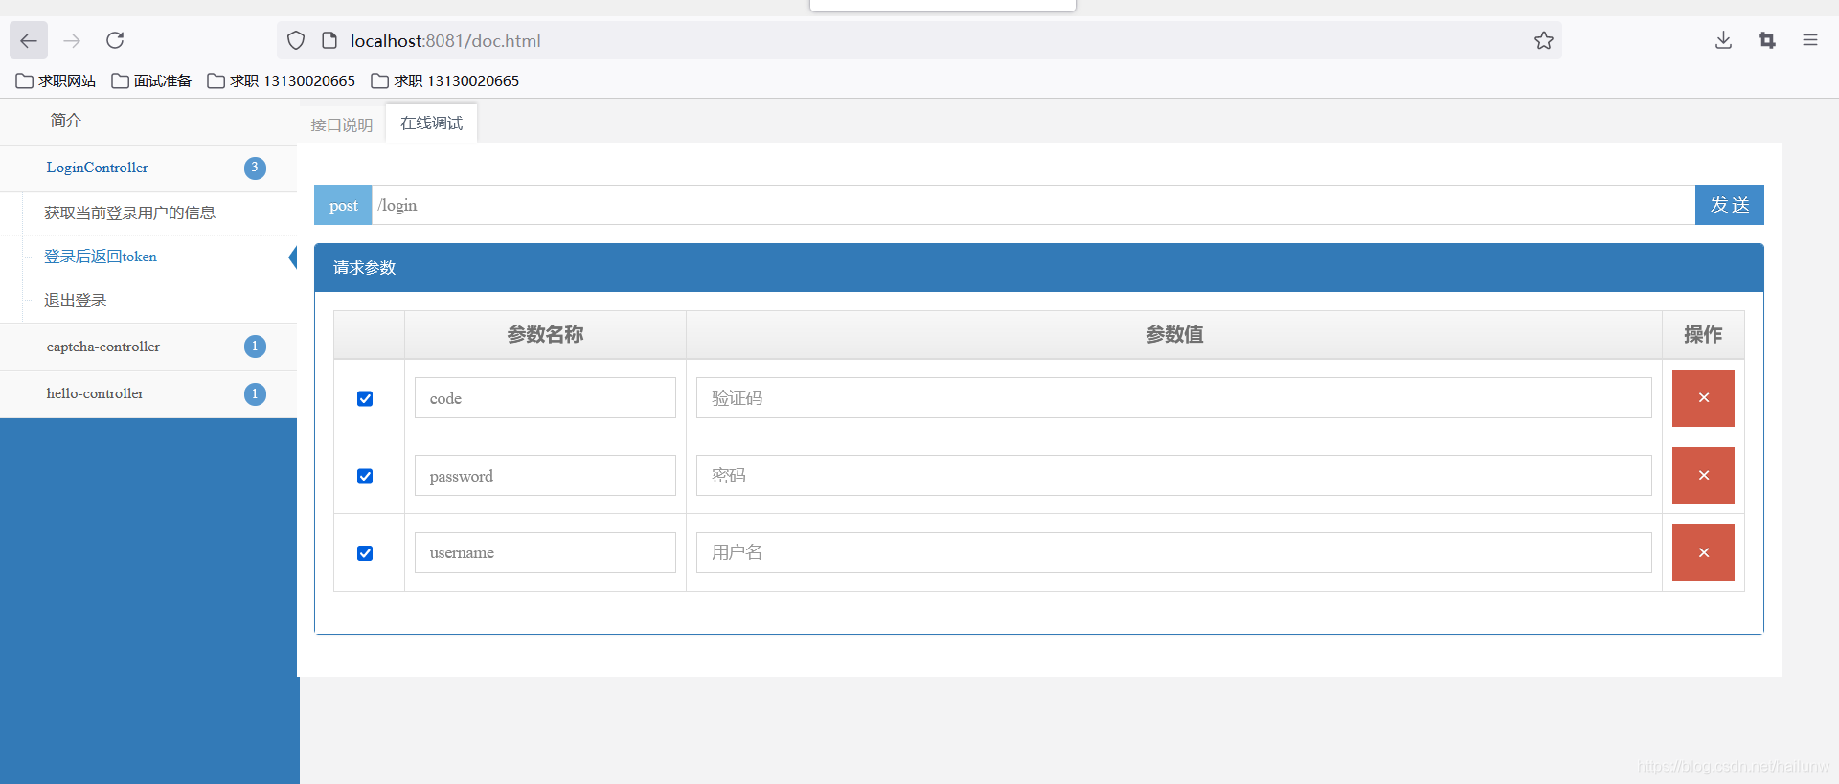Click the 参数名称 column header
Image resolution: width=1839 pixels, height=784 pixels.
pyautogui.click(x=545, y=334)
